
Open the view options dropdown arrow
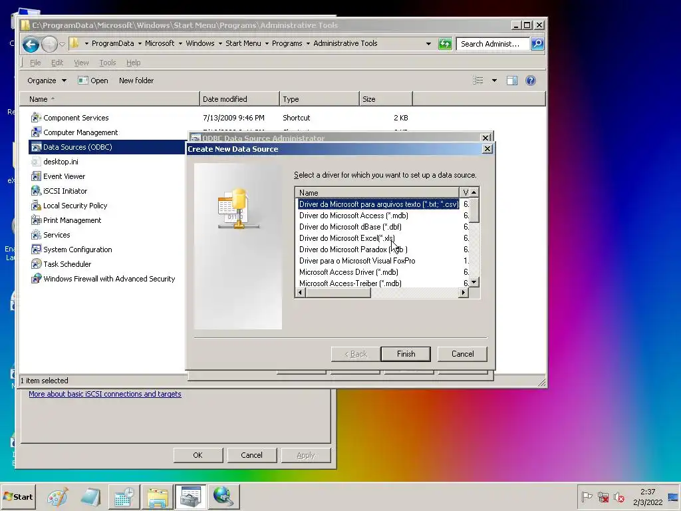pyautogui.click(x=494, y=81)
